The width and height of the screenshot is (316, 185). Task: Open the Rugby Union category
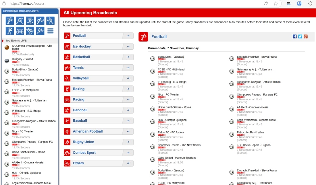pos(99,142)
